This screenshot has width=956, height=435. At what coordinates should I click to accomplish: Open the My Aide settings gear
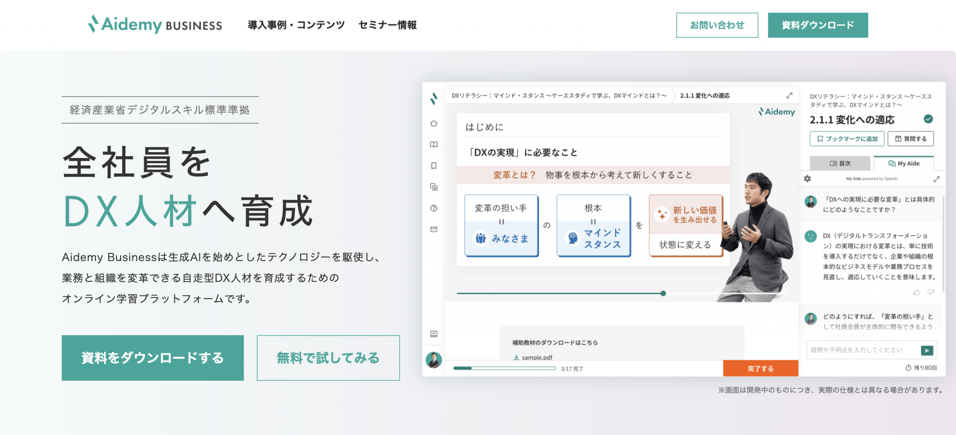point(807,179)
